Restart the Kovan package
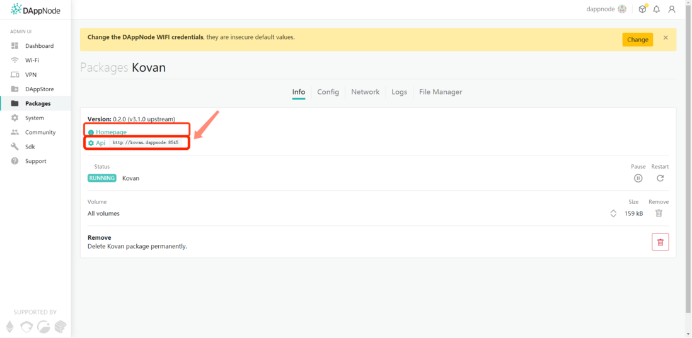The height and width of the screenshot is (338, 692). [x=660, y=178]
